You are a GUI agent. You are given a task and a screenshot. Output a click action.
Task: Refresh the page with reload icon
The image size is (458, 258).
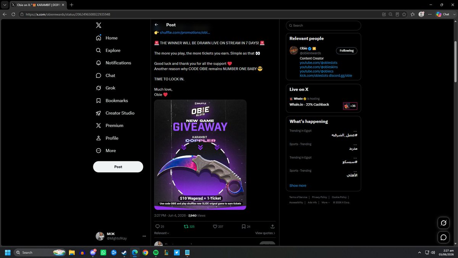coord(13,14)
